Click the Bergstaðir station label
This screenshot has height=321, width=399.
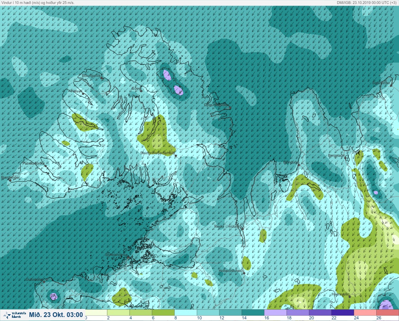[x=336, y=155]
